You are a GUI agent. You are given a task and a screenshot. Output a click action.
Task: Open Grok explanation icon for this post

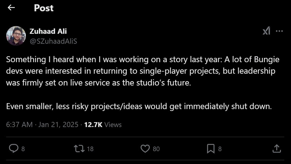(x=266, y=31)
